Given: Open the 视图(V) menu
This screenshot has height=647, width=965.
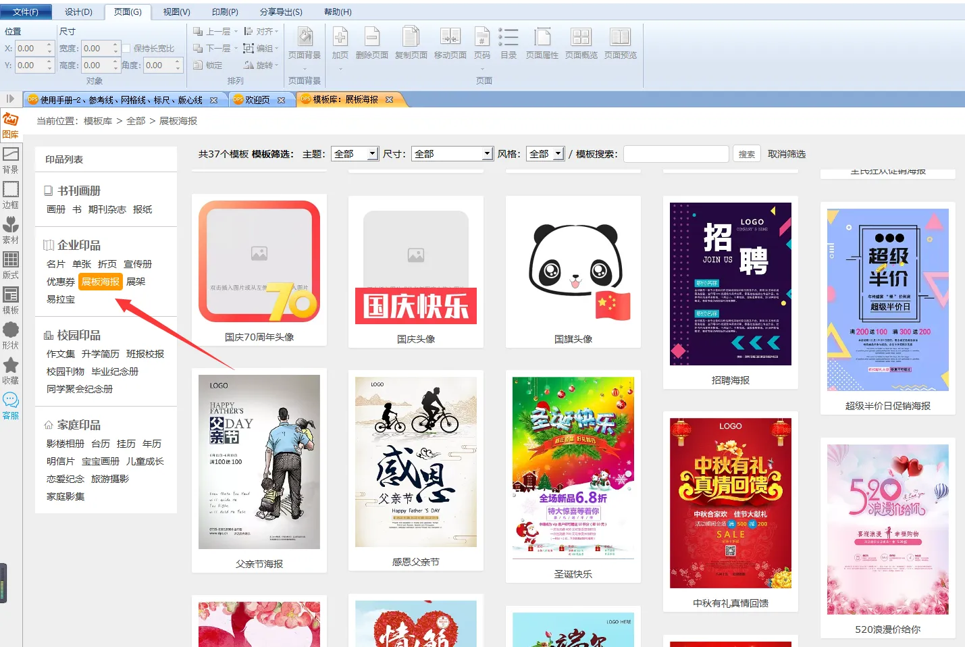Looking at the screenshot, I should (176, 11).
